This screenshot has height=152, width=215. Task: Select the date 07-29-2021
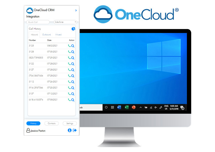(52, 58)
